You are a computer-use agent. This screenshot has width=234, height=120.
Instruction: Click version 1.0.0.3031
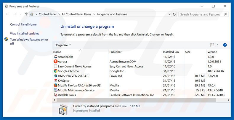(214, 62)
